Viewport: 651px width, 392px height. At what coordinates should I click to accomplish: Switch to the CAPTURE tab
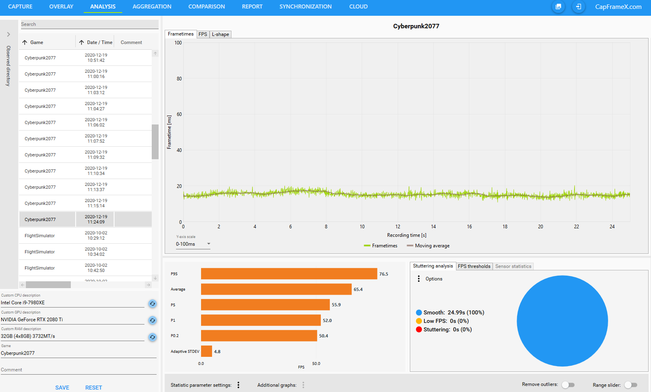click(x=20, y=6)
